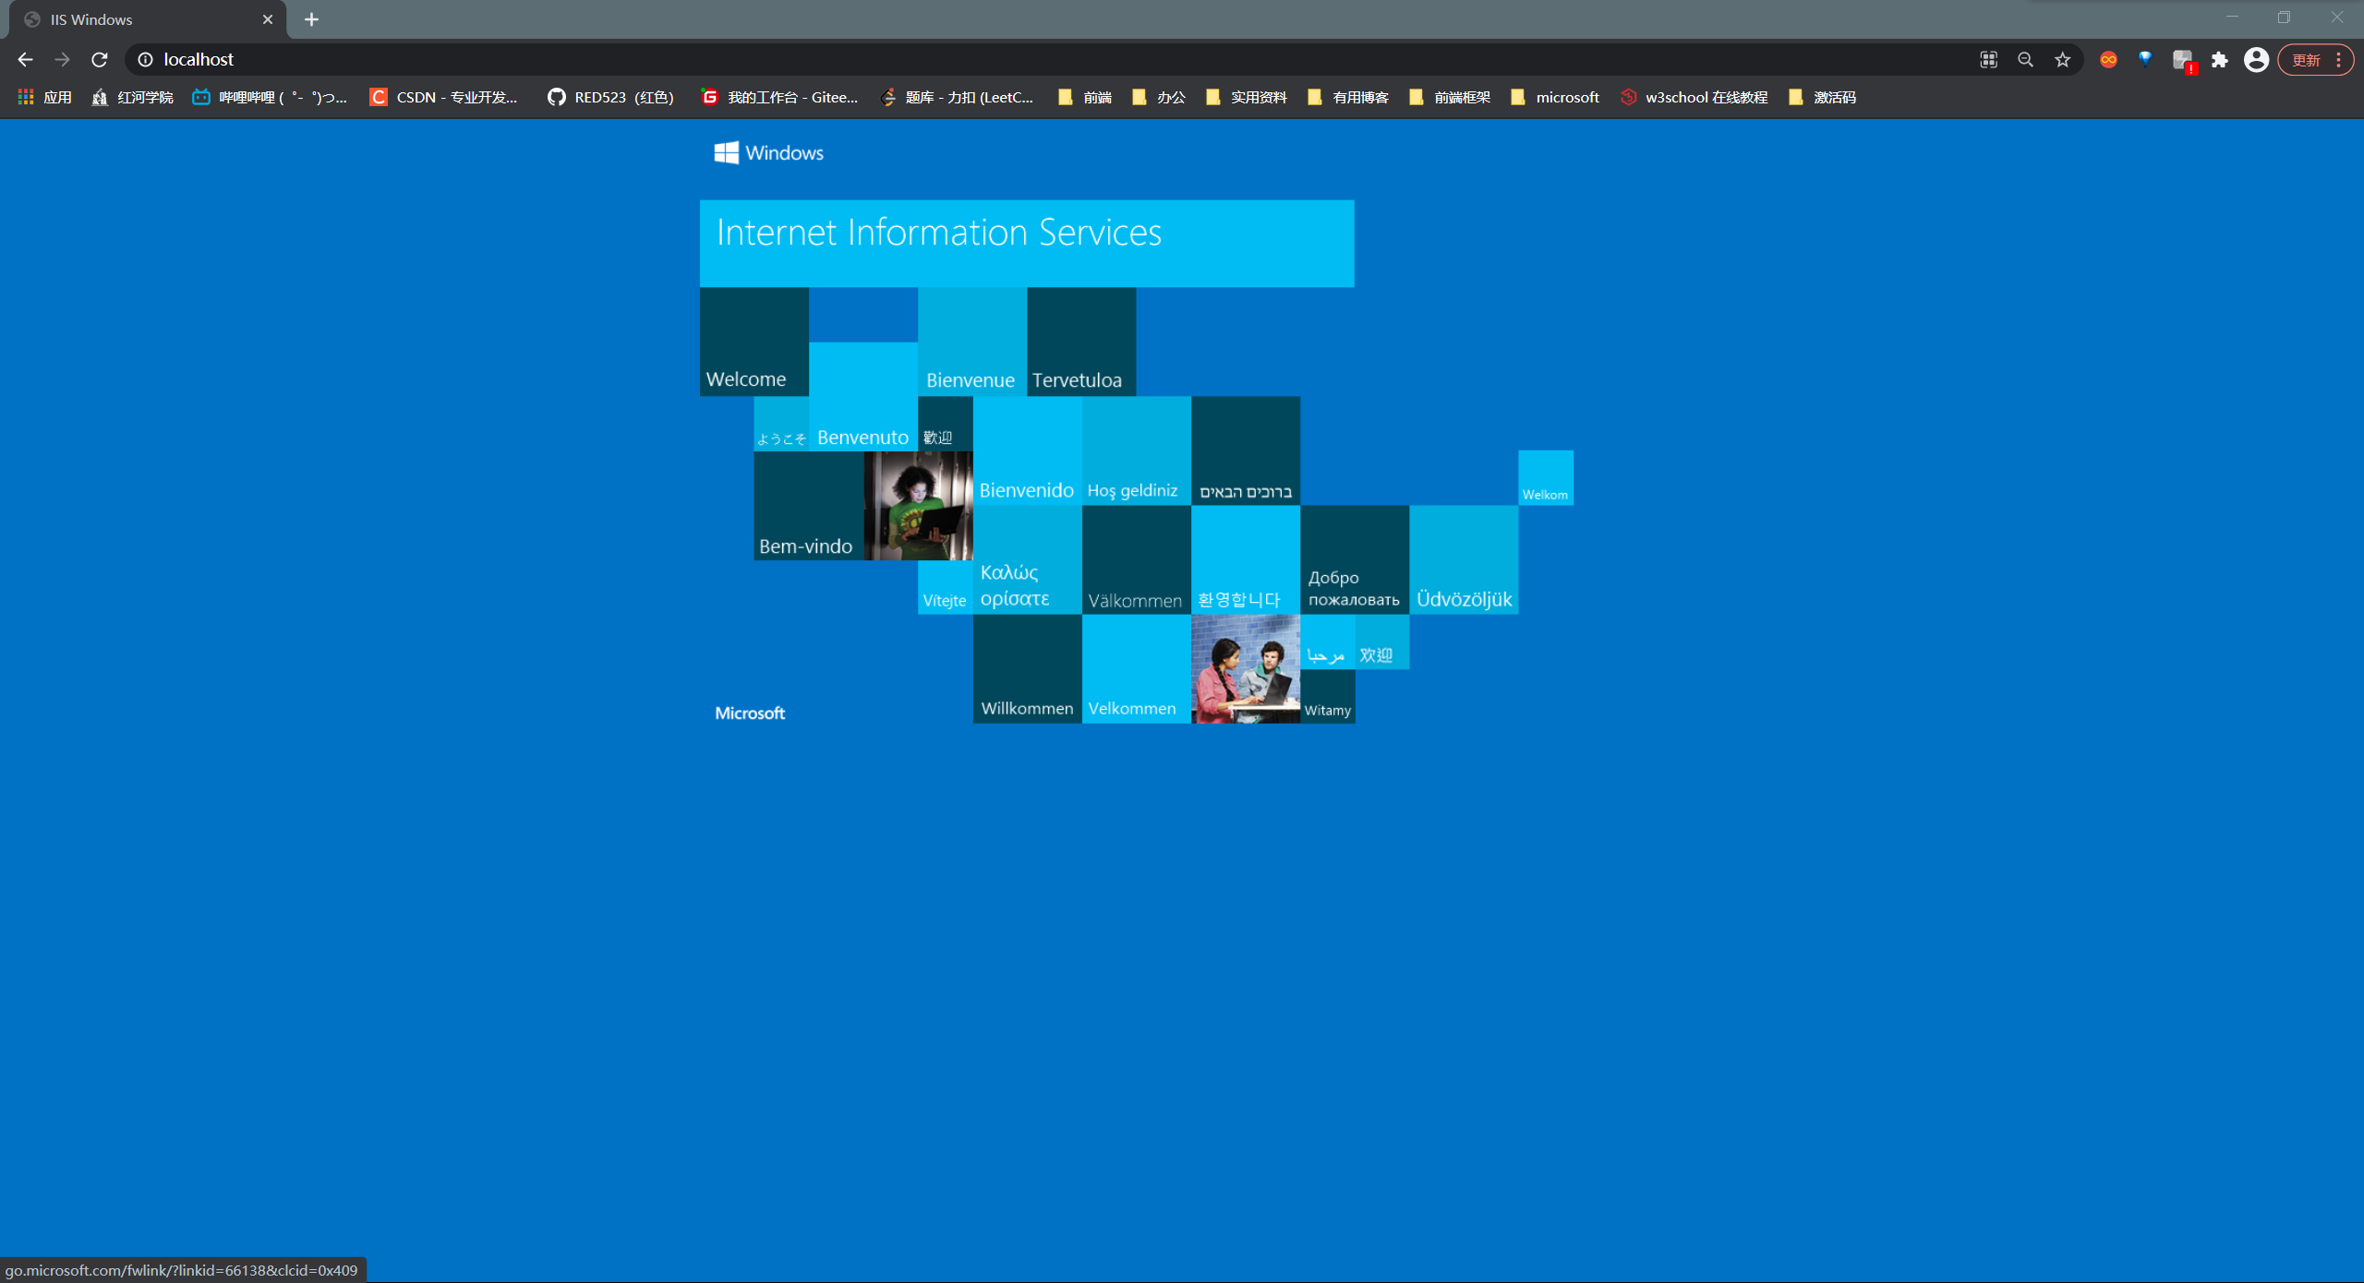Click the user profile avatar icon
The height and width of the screenshot is (1283, 2364).
pyautogui.click(x=2256, y=59)
